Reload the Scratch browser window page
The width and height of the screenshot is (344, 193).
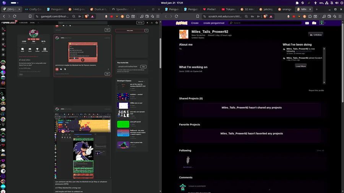176,16
